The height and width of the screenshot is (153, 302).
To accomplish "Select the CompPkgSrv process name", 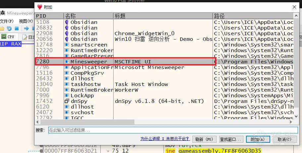I will pyautogui.click(x=87, y=73).
